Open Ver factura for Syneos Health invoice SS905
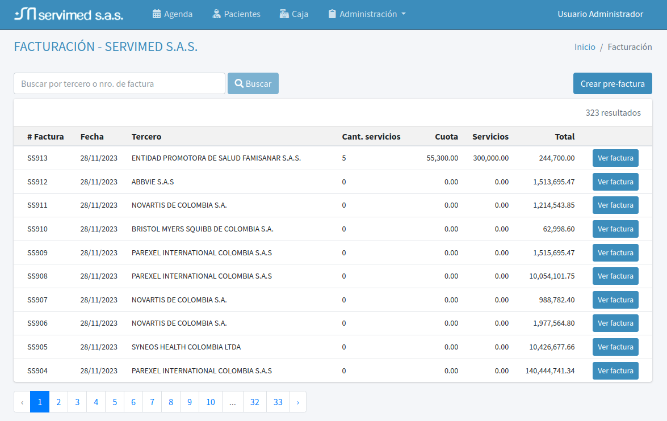This screenshot has width=667, height=421. tap(615, 347)
